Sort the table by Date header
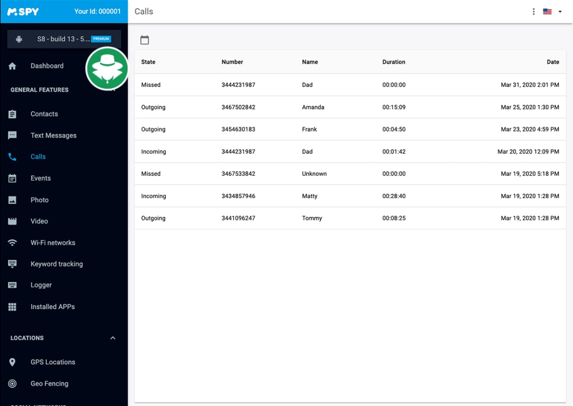This screenshot has width=573, height=406. pyautogui.click(x=553, y=62)
